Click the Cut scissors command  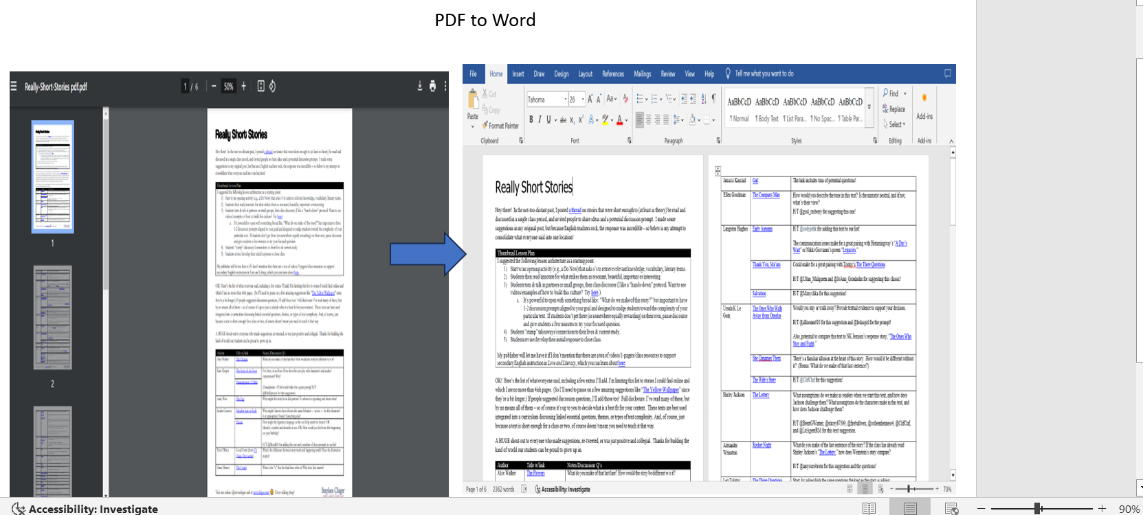click(489, 94)
